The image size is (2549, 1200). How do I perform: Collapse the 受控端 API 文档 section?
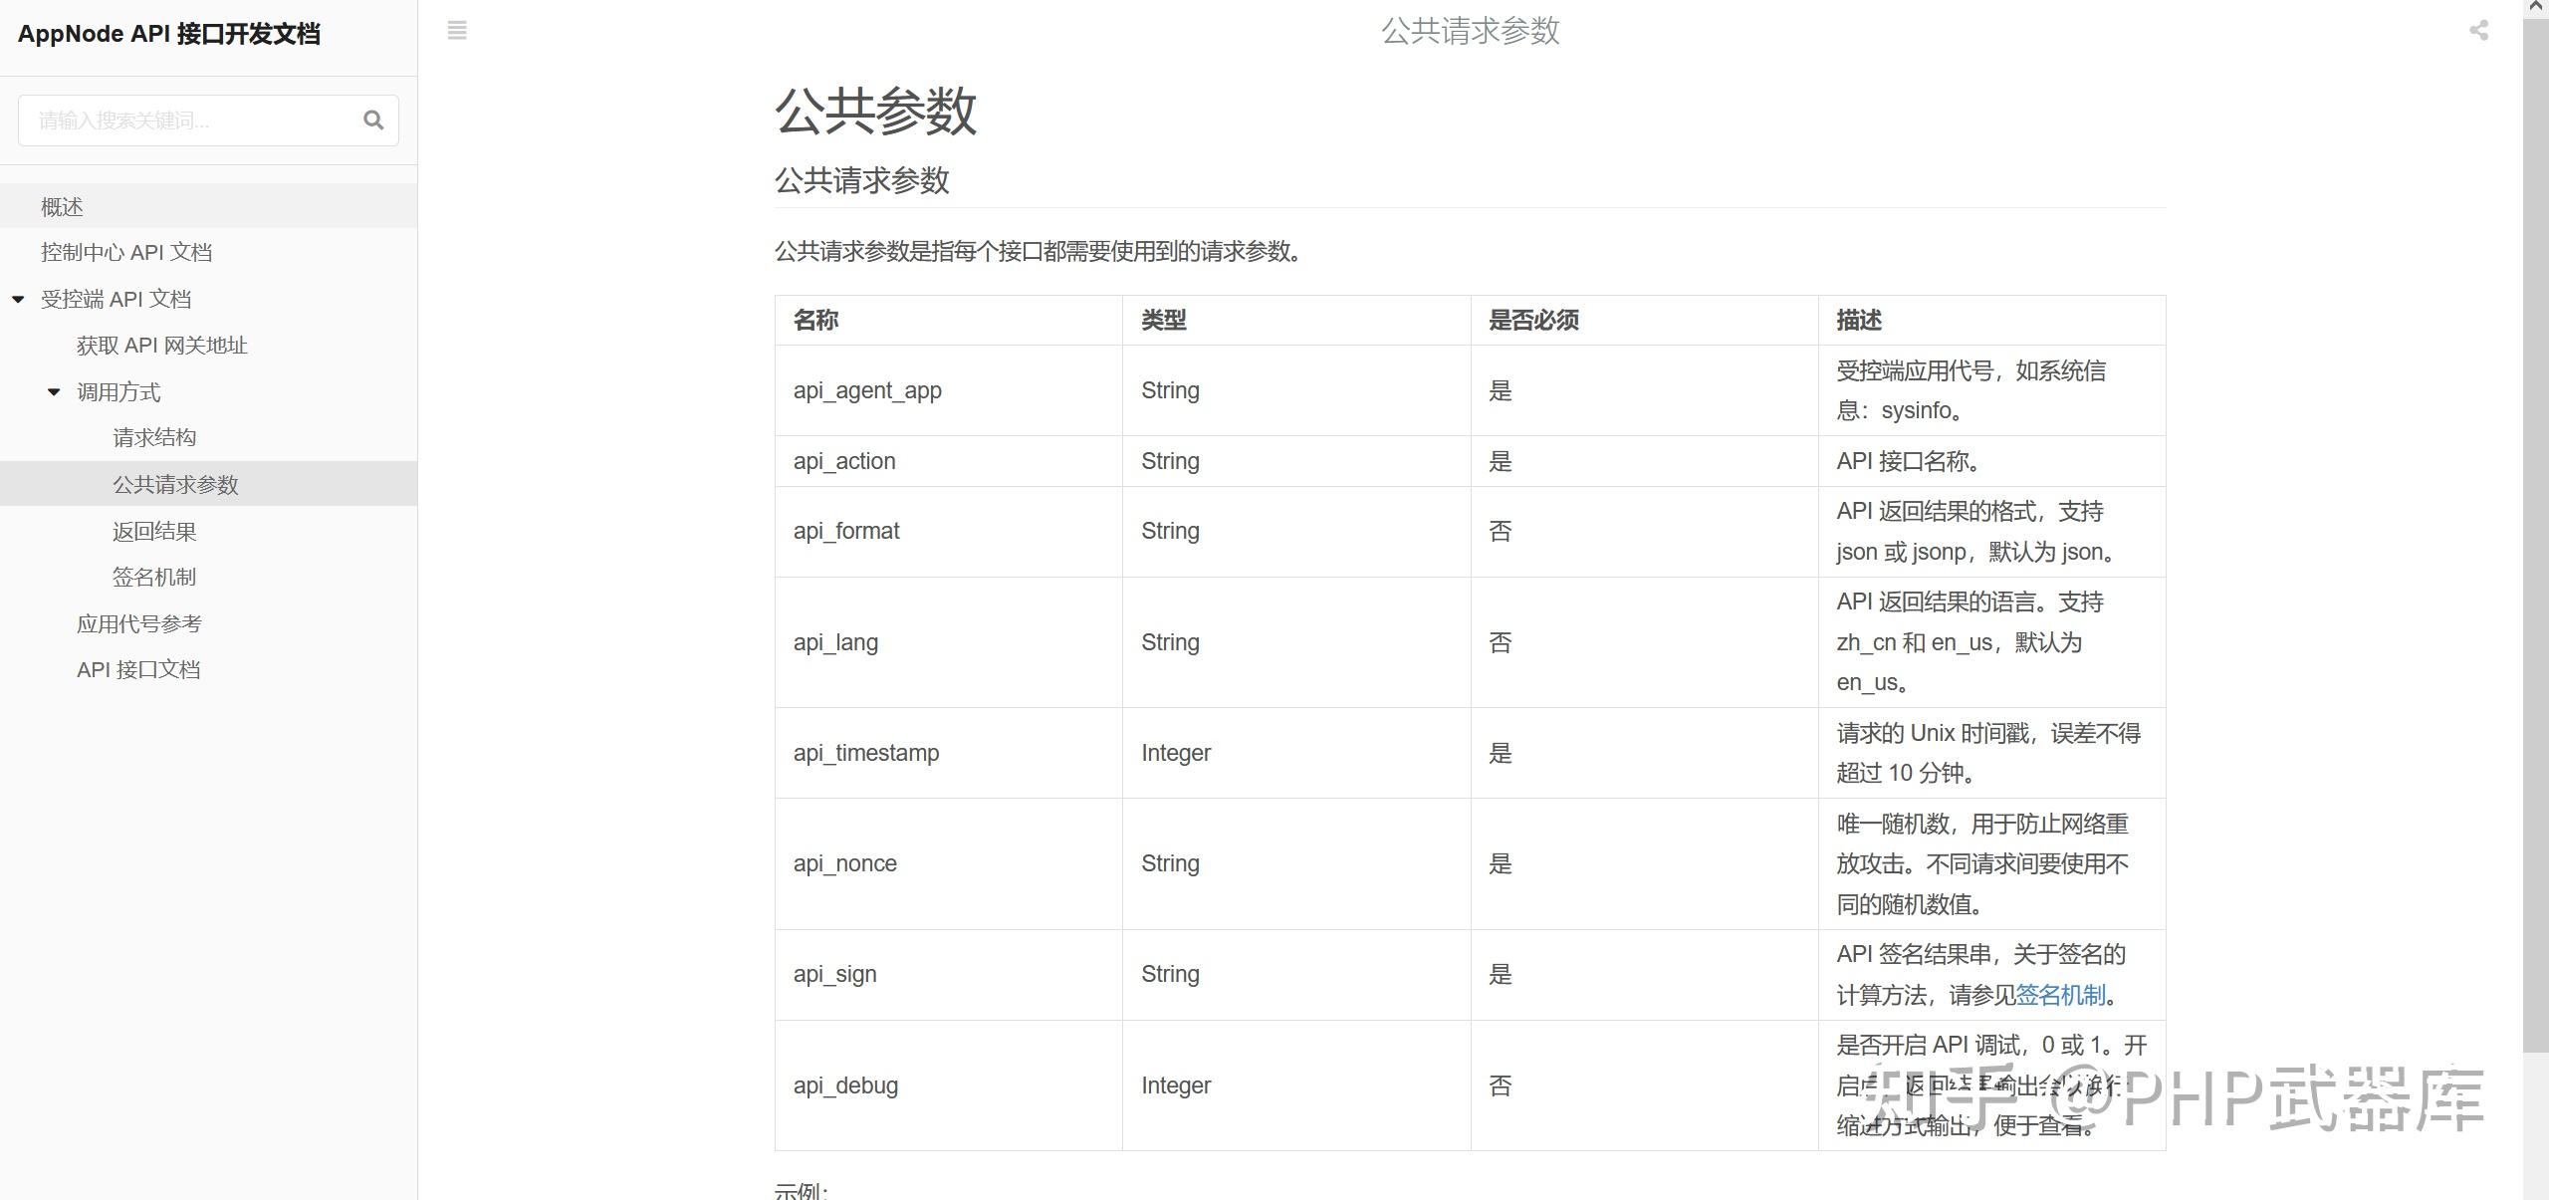(x=16, y=298)
